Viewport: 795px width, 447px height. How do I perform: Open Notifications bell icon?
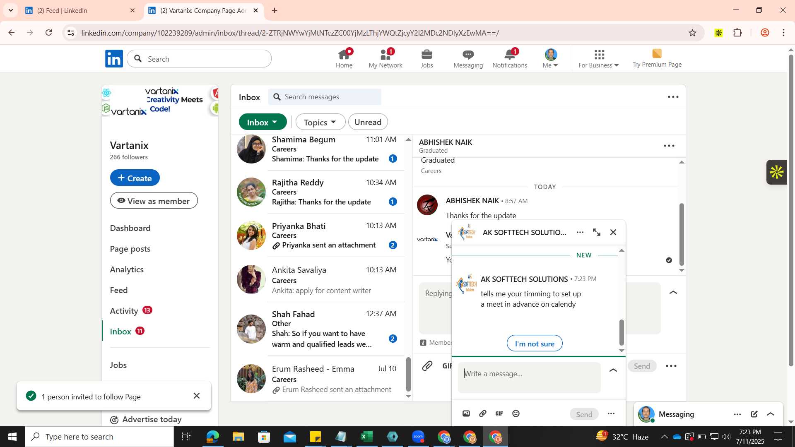click(510, 58)
